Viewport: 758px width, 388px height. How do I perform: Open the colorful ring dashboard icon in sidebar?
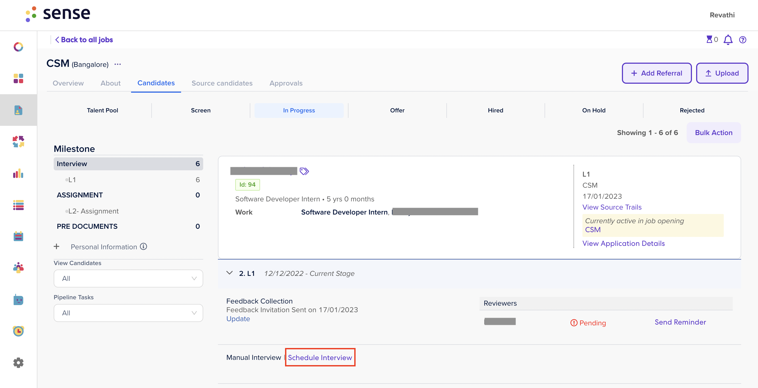(18, 47)
